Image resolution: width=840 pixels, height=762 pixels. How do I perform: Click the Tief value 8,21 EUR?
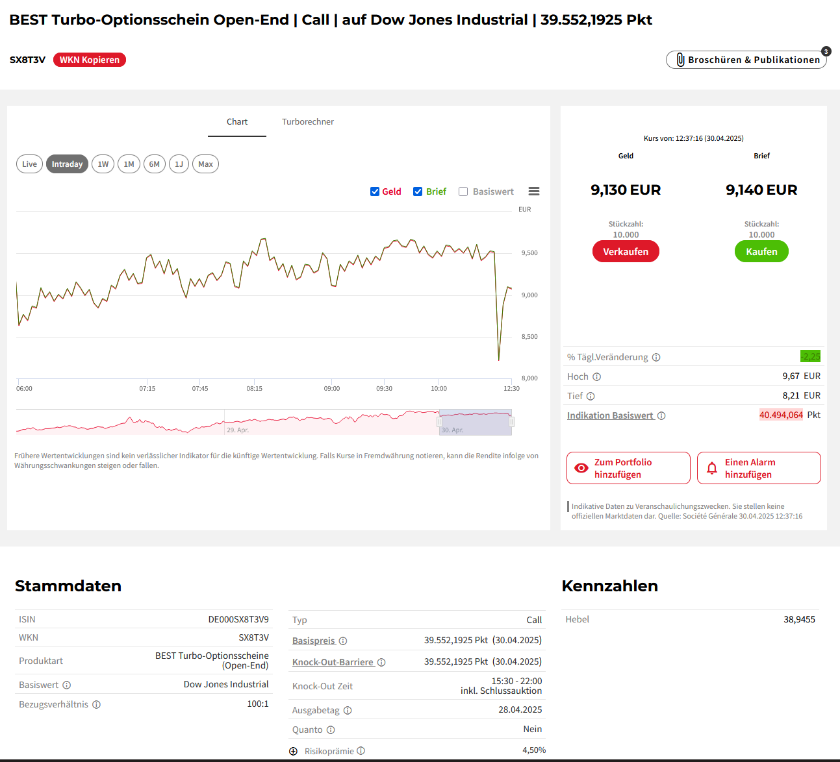click(802, 396)
